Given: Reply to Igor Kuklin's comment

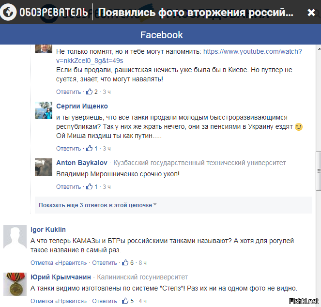Looking at the screenshot, I should [105, 263].
